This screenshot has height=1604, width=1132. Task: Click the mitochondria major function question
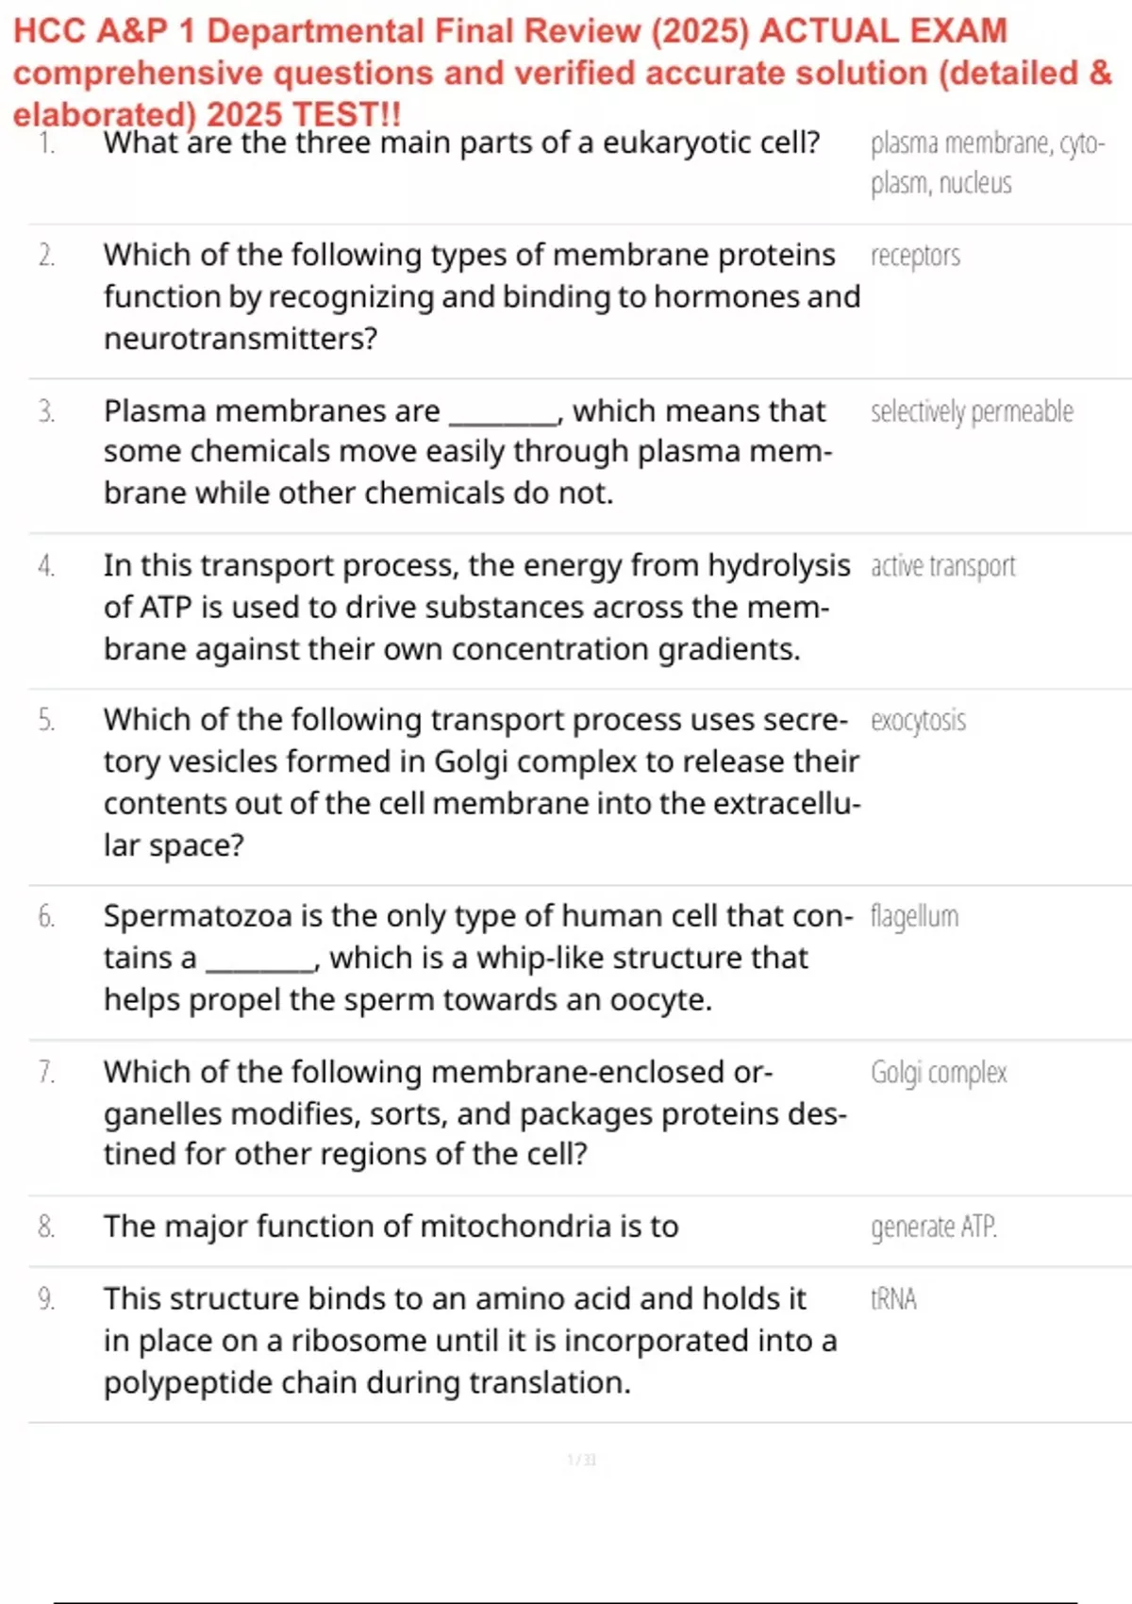point(391,1227)
